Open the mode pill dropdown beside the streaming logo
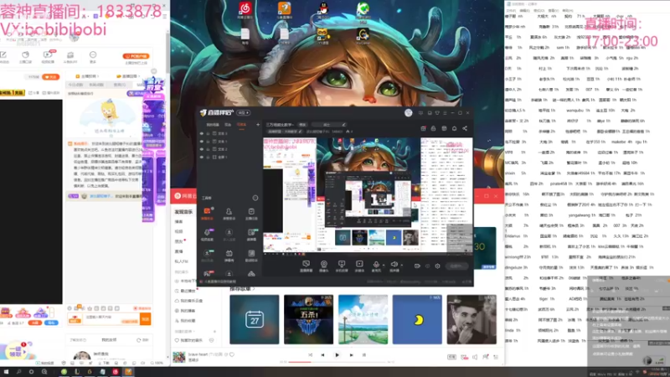This screenshot has width=670, height=377. (x=244, y=113)
